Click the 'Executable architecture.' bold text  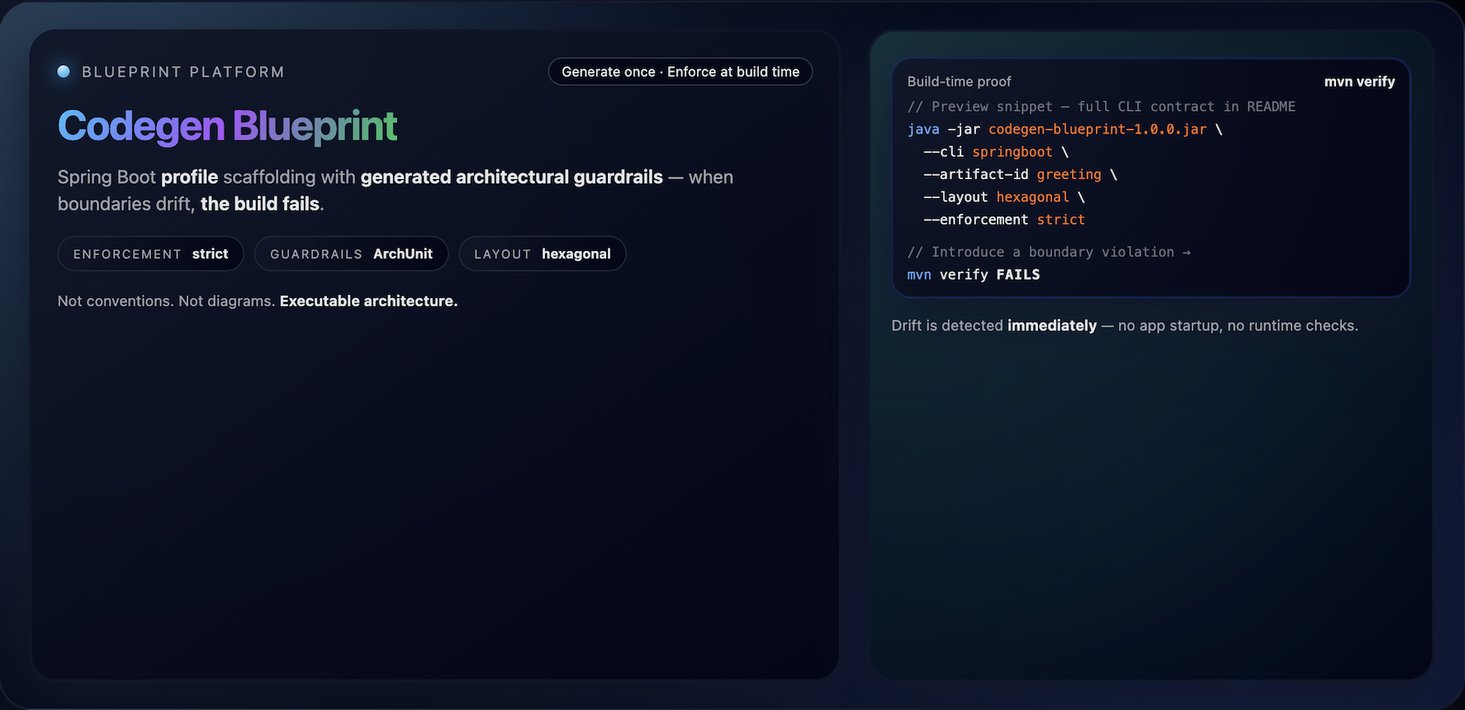pyautogui.click(x=368, y=301)
